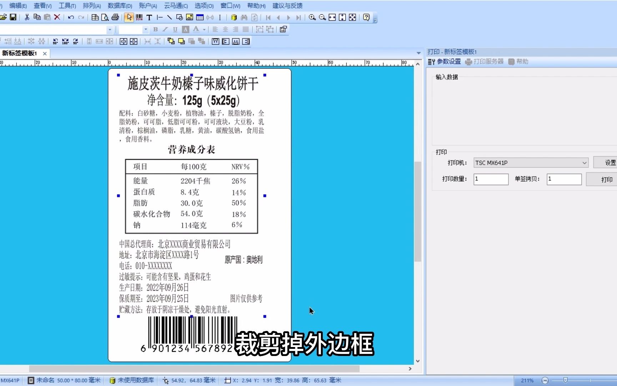This screenshot has height=386, width=617.
Task: Cut selection with the scissors icon
Action: (27, 17)
